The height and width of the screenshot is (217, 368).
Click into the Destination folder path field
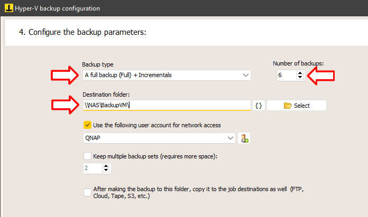[x=167, y=105]
